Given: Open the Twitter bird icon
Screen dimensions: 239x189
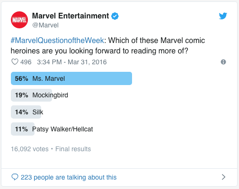Looking at the screenshot, I should 223,16.
